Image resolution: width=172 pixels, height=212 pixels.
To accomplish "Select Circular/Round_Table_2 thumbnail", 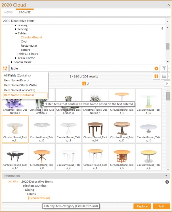I will click(42, 157).
